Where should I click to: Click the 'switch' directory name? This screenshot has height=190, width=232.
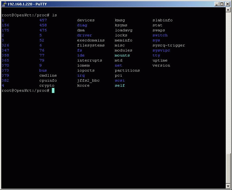click(160, 35)
